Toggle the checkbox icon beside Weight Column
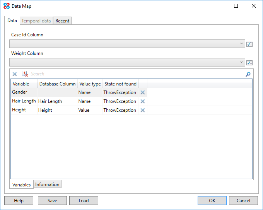The image size is (263, 210). point(249,63)
